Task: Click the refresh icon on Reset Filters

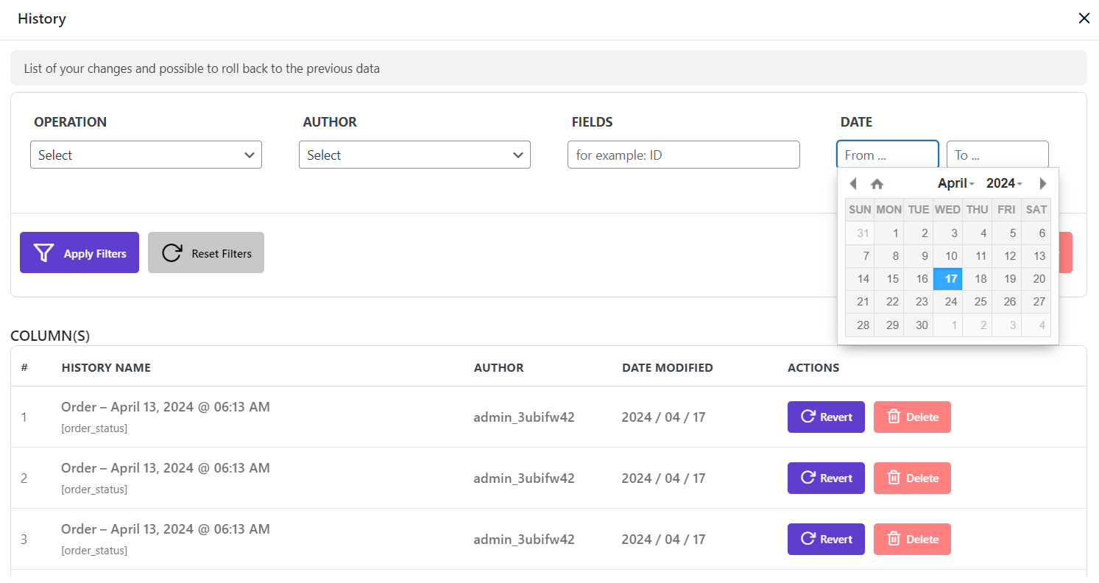Action: 172,253
